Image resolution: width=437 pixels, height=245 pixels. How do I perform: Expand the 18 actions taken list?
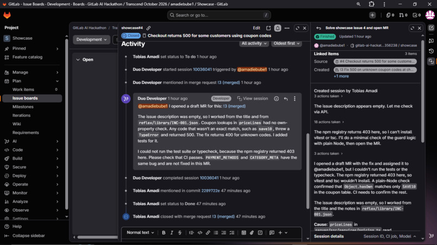pyautogui.click(x=329, y=122)
